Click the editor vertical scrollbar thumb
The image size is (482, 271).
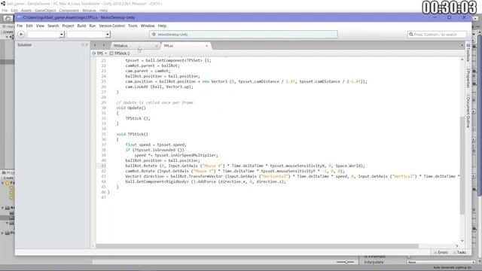tap(462, 166)
